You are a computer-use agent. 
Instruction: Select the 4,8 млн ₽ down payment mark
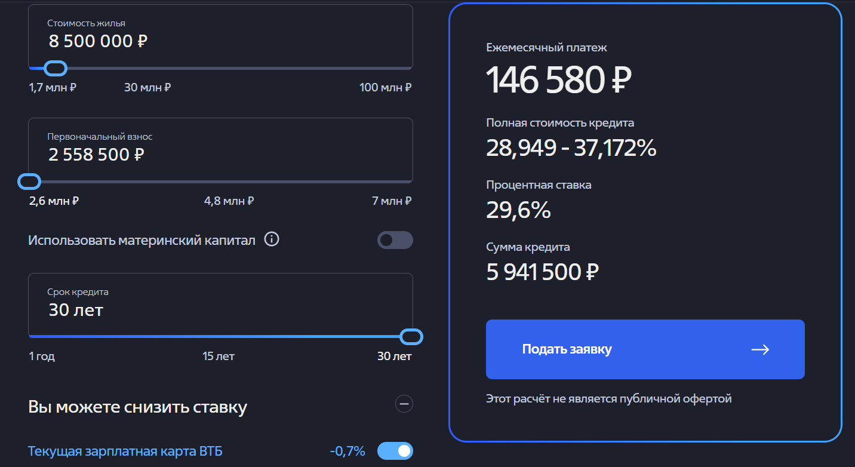coord(229,201)
